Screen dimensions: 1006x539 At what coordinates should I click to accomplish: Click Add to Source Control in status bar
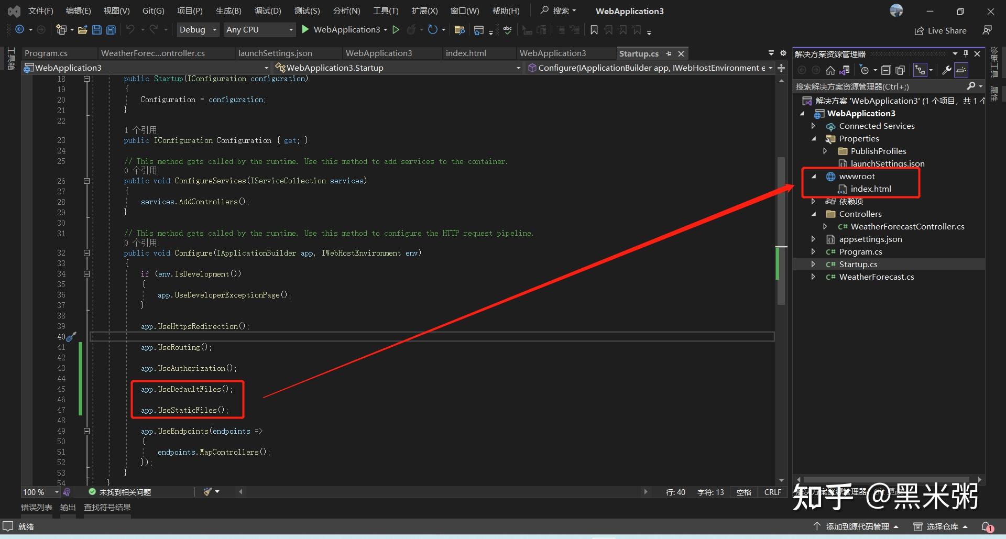(857, 526)
